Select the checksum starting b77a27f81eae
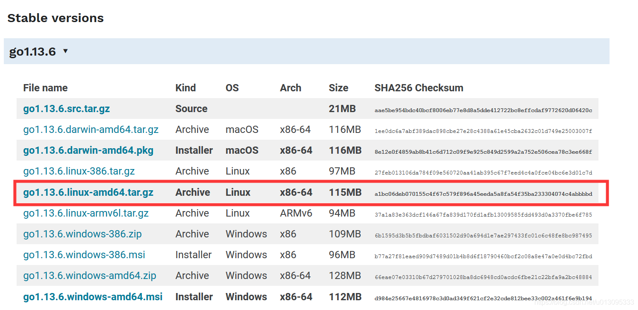 483,256
